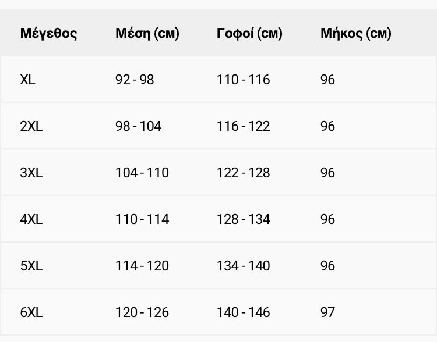Select the XL size cell
The width and height of the screenshot is (437, 342).
[27, 80]
